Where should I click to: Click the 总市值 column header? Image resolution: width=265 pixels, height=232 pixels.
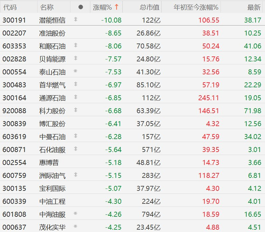(150, 7)
